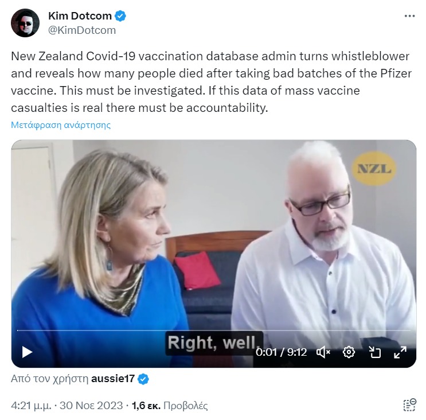Click the video time display 0:01 / 9:12
The height and width of the screenshot is (420, 426).
coord(281,352)
